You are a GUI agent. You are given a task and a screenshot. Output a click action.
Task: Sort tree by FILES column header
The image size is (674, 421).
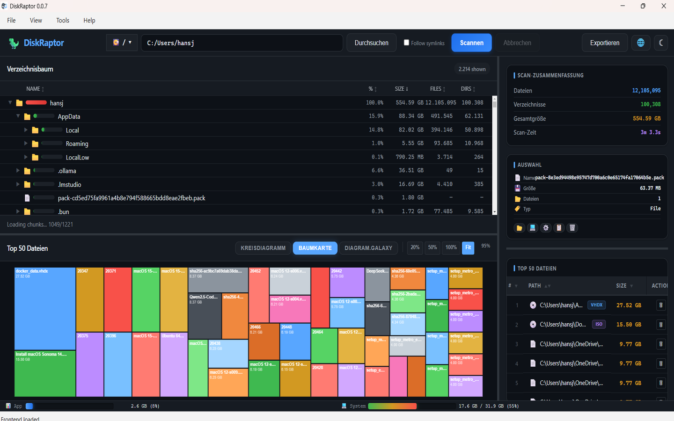(x=438, y=89)
